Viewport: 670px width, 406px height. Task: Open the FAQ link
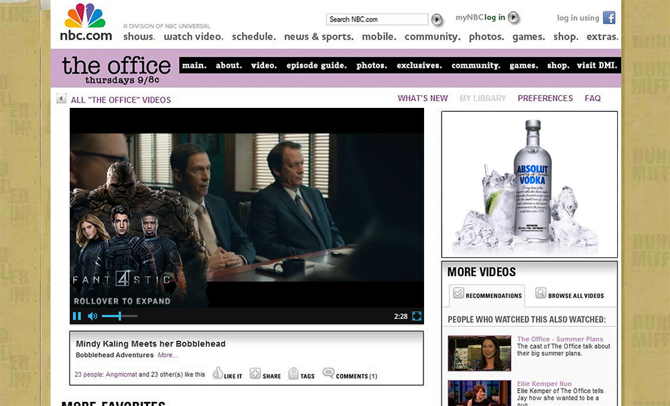click(593, 98)
